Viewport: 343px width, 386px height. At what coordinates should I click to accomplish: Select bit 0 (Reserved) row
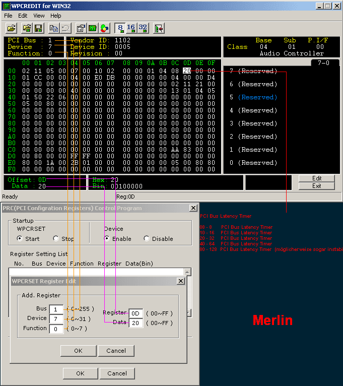[x=253, y=163]
